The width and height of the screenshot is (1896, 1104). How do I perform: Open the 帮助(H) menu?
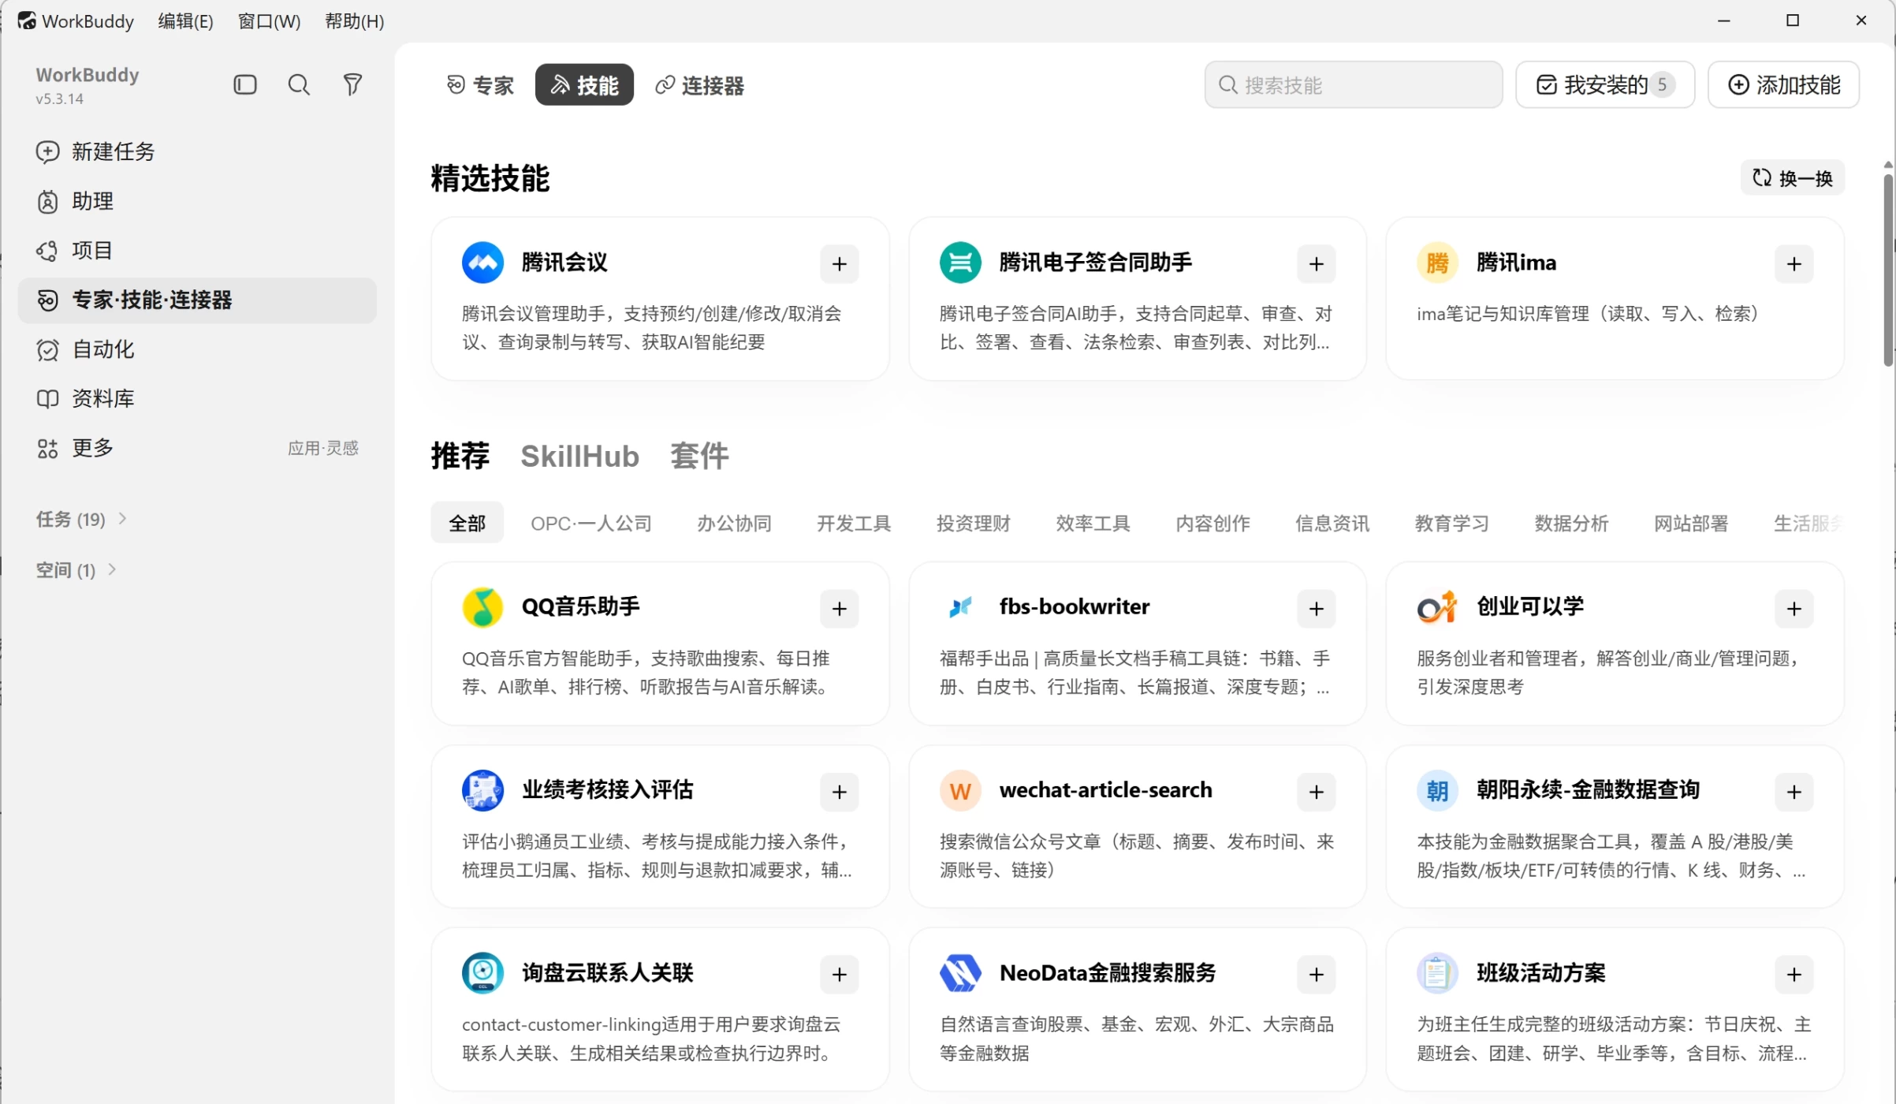click(355, 21)
